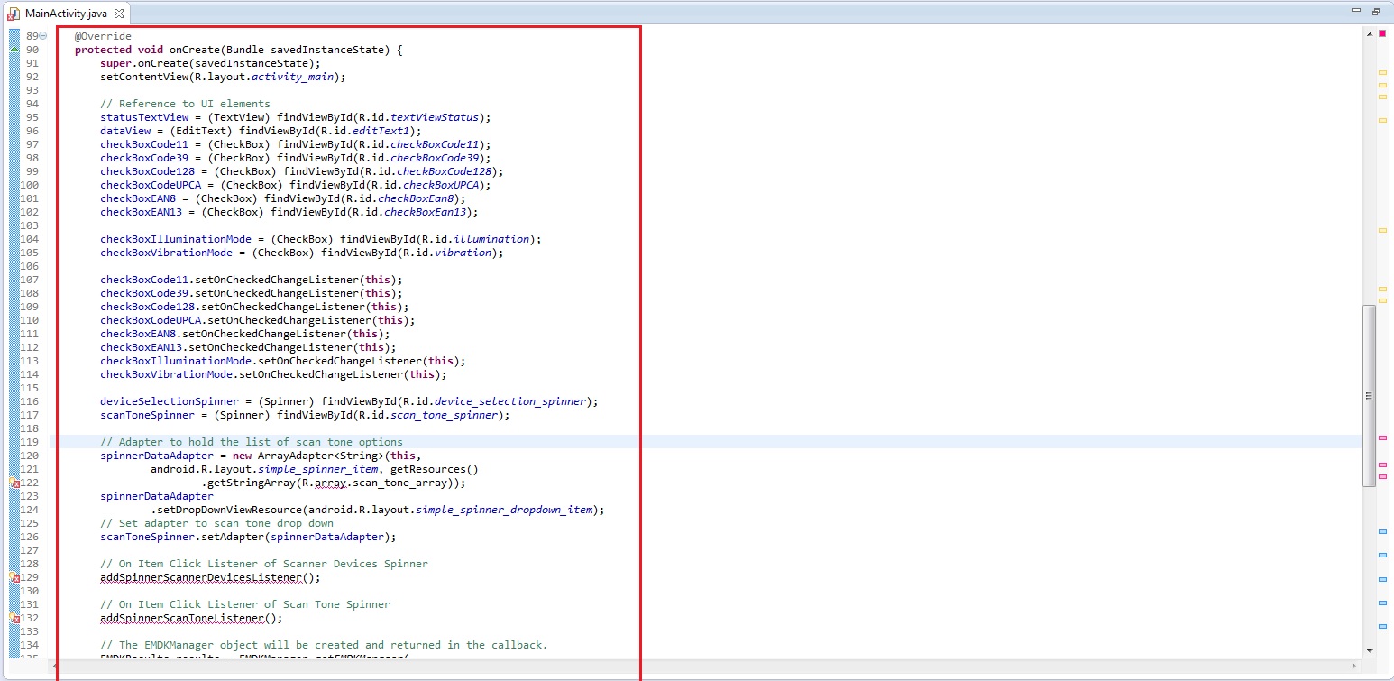Click the underlined addSpinnerScannerDevicesListener call
The width and height of the screenshot is (1394, 681).
pos(209,577)
